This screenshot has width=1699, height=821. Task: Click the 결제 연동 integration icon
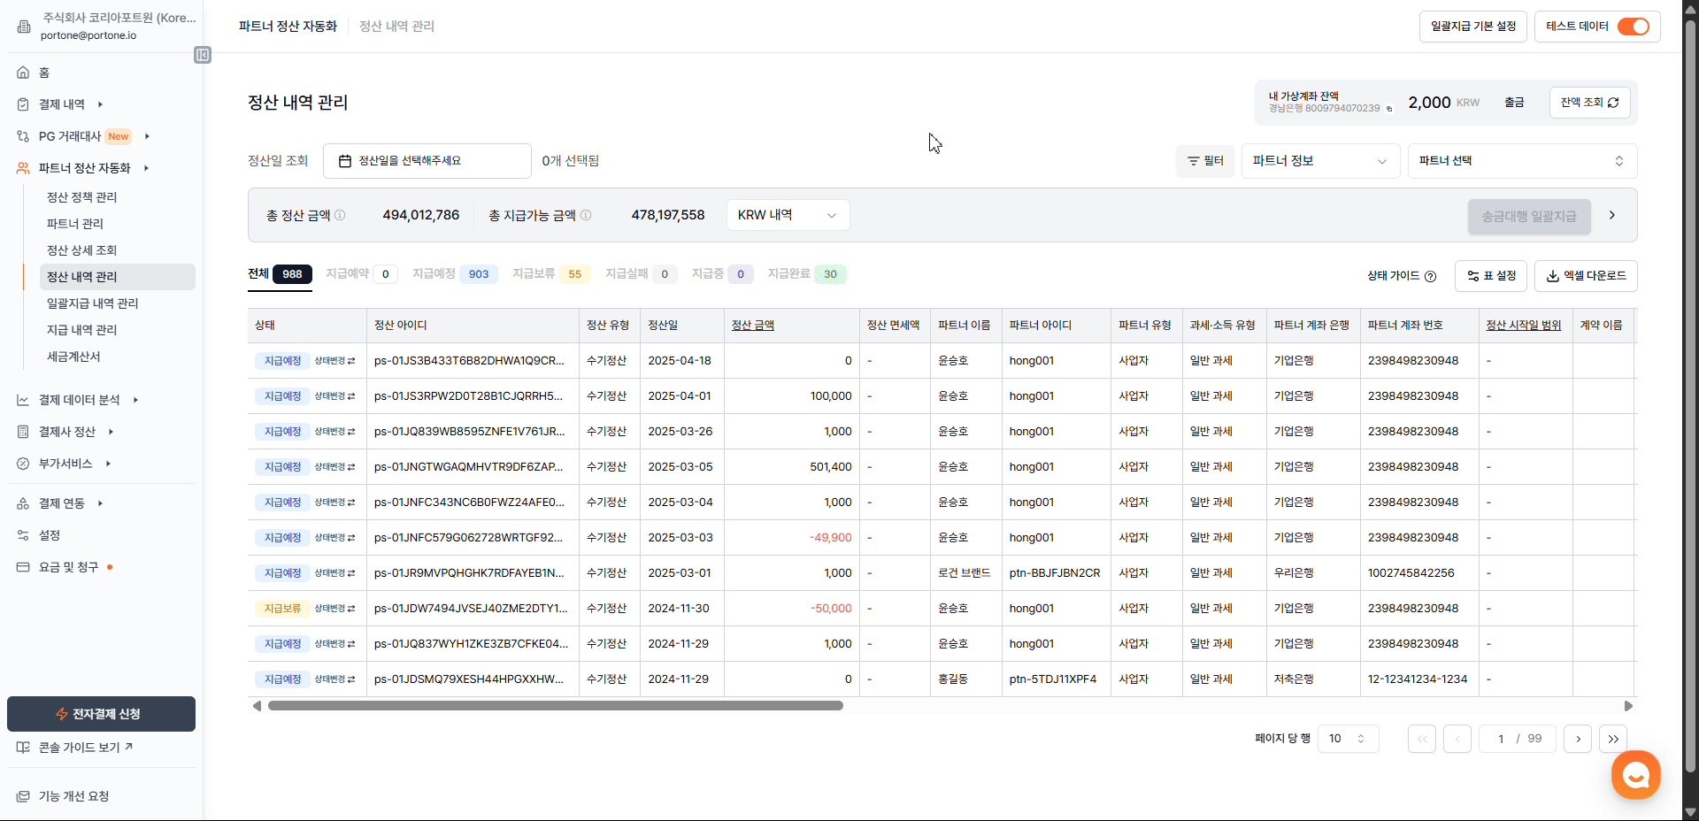tap(23, 503)
